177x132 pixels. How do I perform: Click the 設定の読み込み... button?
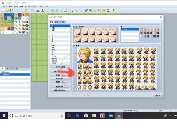tap(60, 90)
